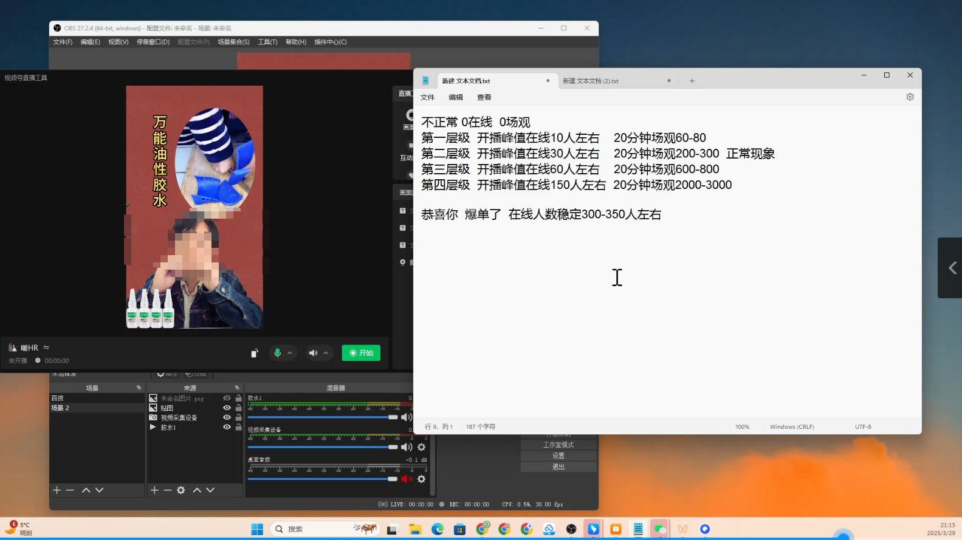Screen dimensions: 962x540
Task: Open 视频采集设备 audio settings gear
Action: [421, 447]
